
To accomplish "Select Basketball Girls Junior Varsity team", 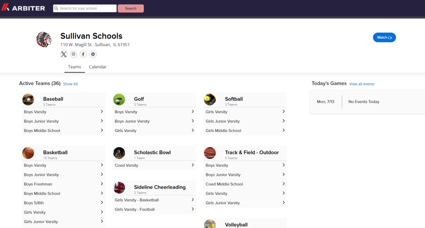I will (x=64, y=222).
